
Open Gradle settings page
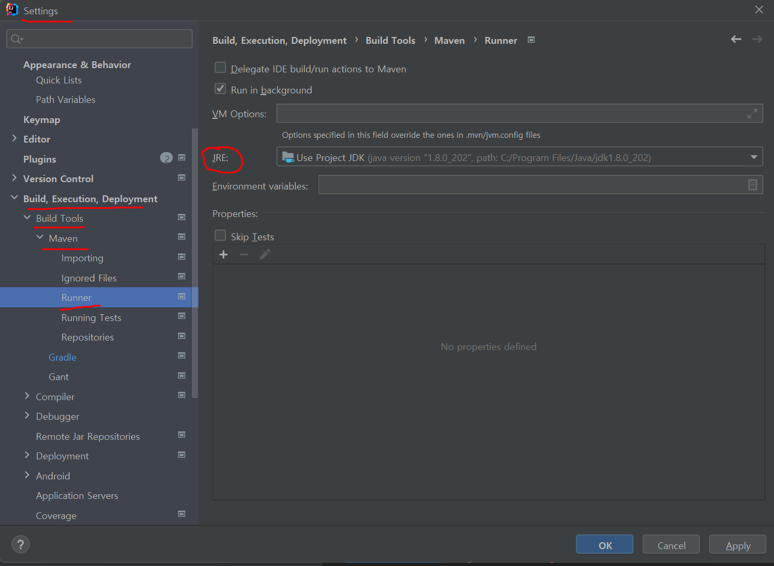point(62,357)
